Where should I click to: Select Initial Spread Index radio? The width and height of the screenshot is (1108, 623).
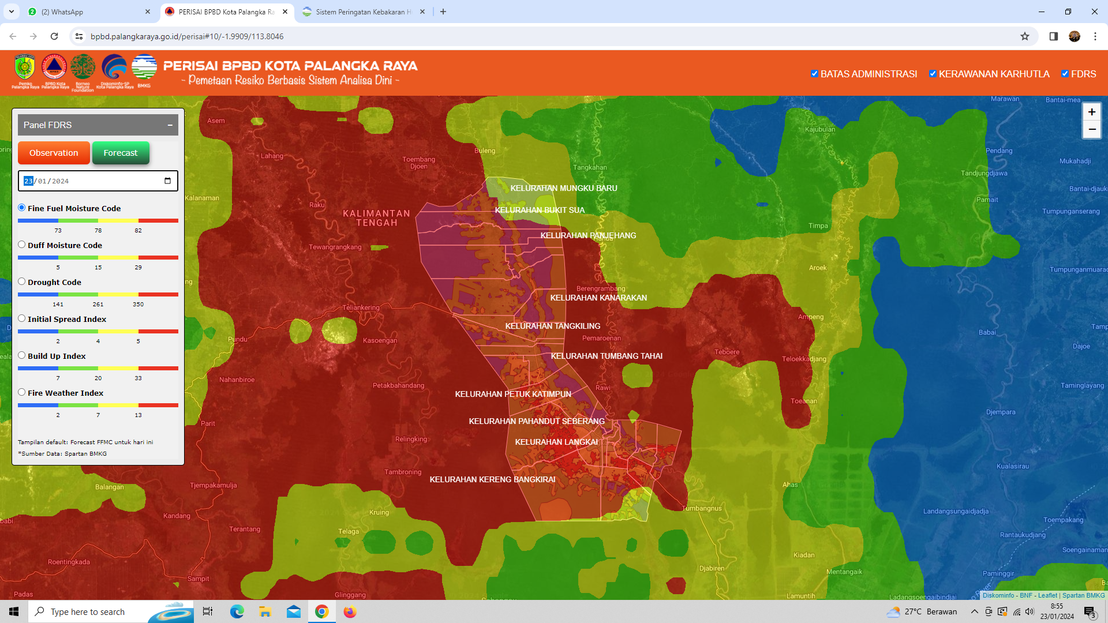coord(21,318)
